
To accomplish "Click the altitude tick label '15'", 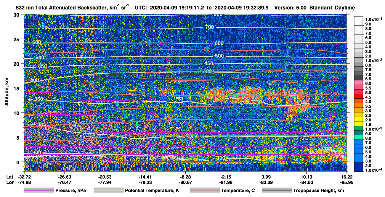I will click(x=17, y=88).
